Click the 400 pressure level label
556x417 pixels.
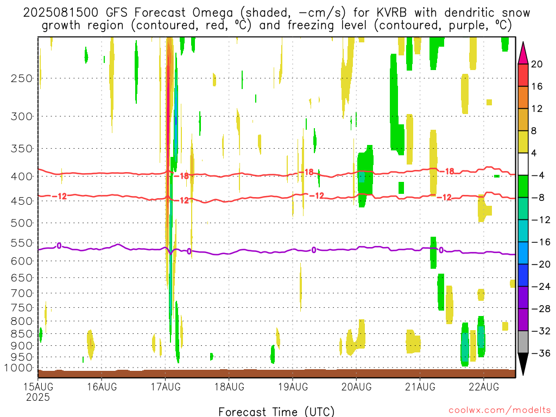click(x=22, y=176)
